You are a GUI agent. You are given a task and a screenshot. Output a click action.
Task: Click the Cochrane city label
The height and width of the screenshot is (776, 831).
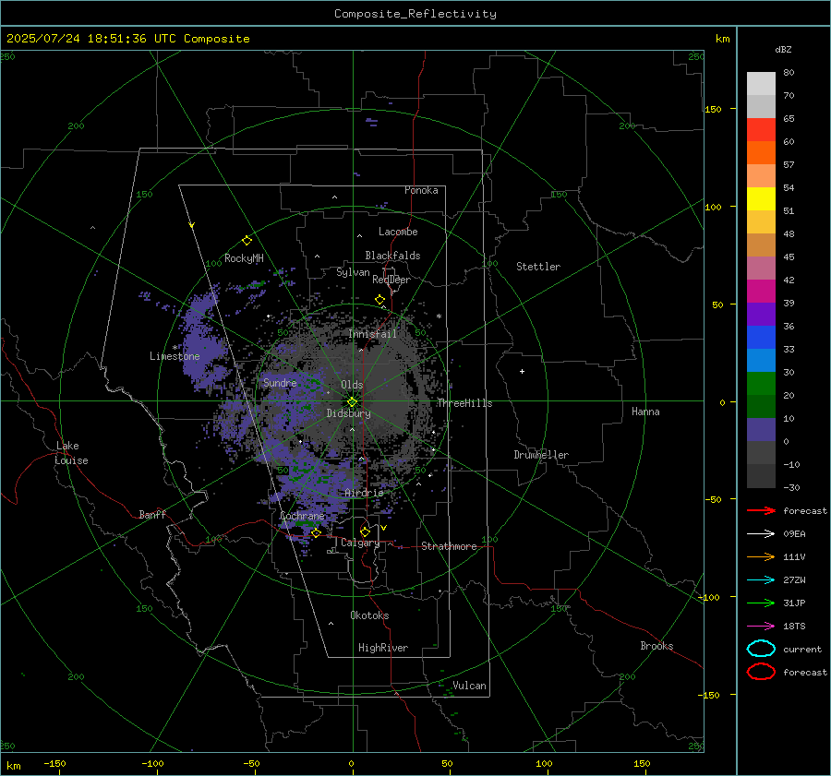click(302, 516)
